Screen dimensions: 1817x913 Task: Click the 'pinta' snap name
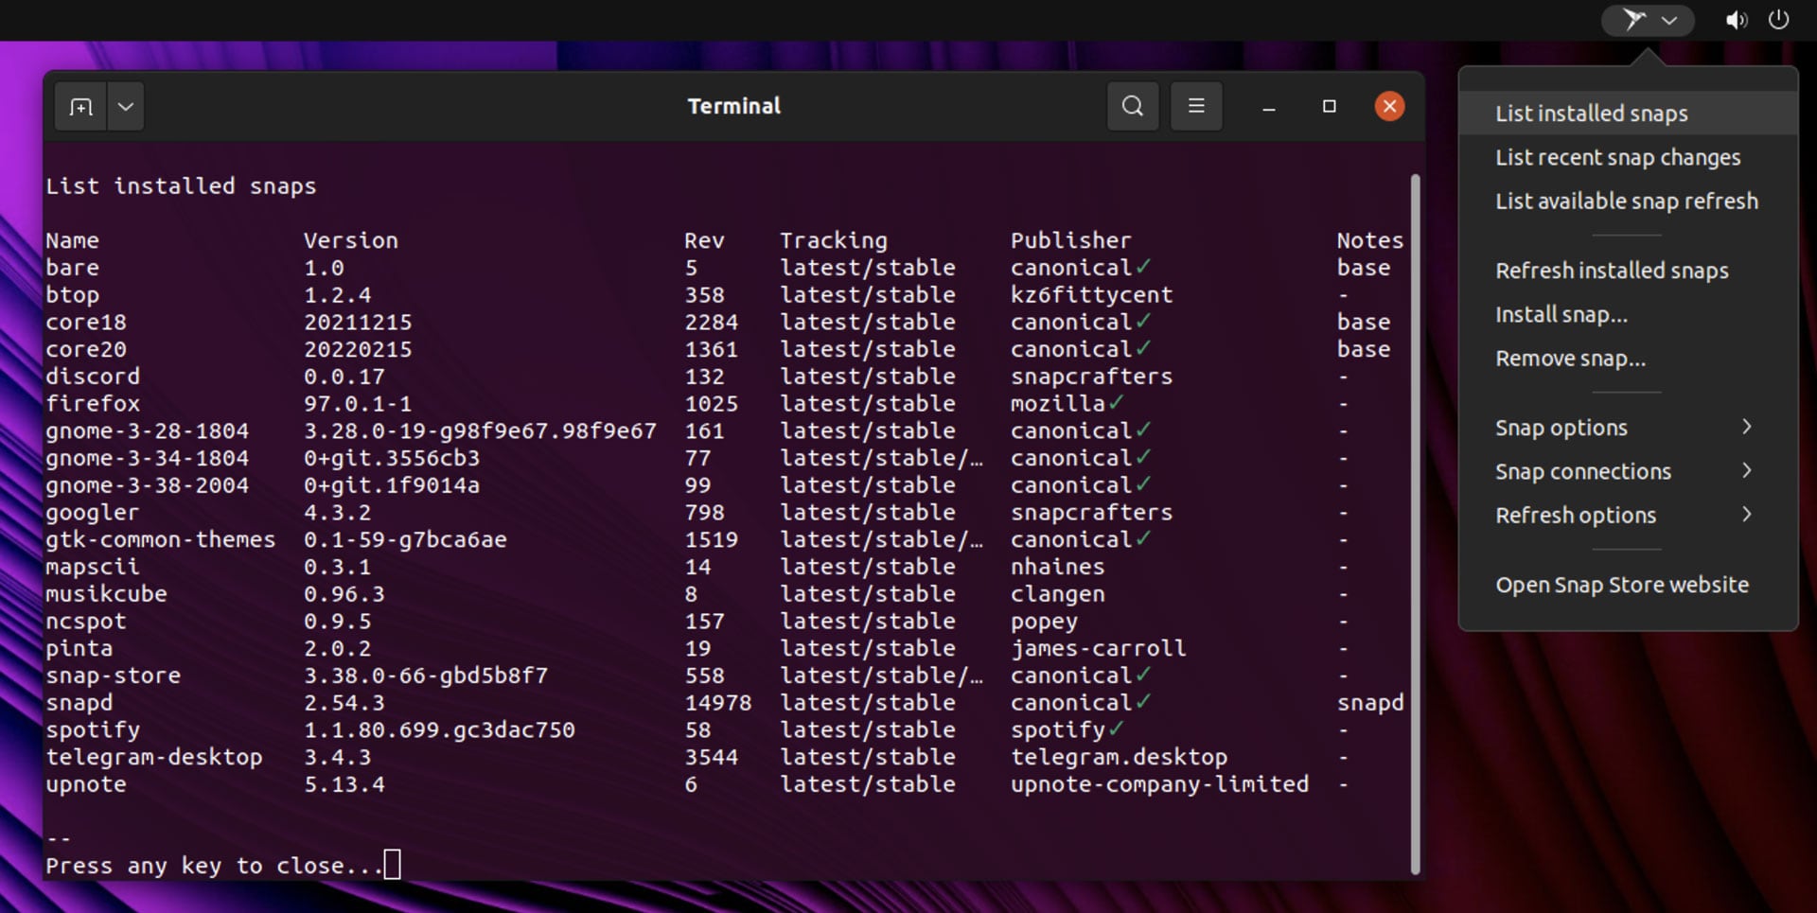[x=79, y=649]
